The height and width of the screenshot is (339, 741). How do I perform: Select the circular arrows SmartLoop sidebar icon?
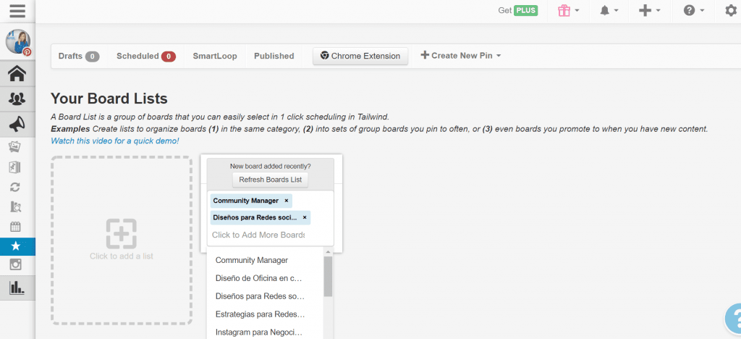pos(15,187)
